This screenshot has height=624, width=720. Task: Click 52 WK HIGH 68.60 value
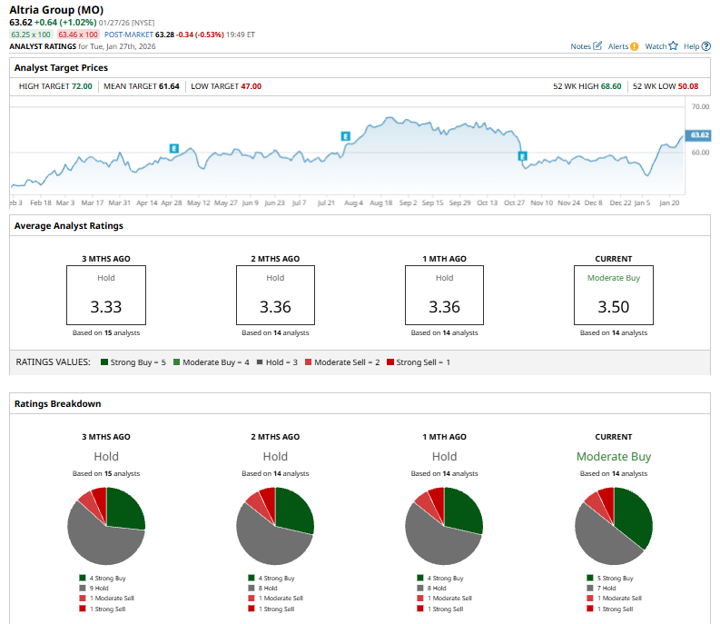(611, 86)
